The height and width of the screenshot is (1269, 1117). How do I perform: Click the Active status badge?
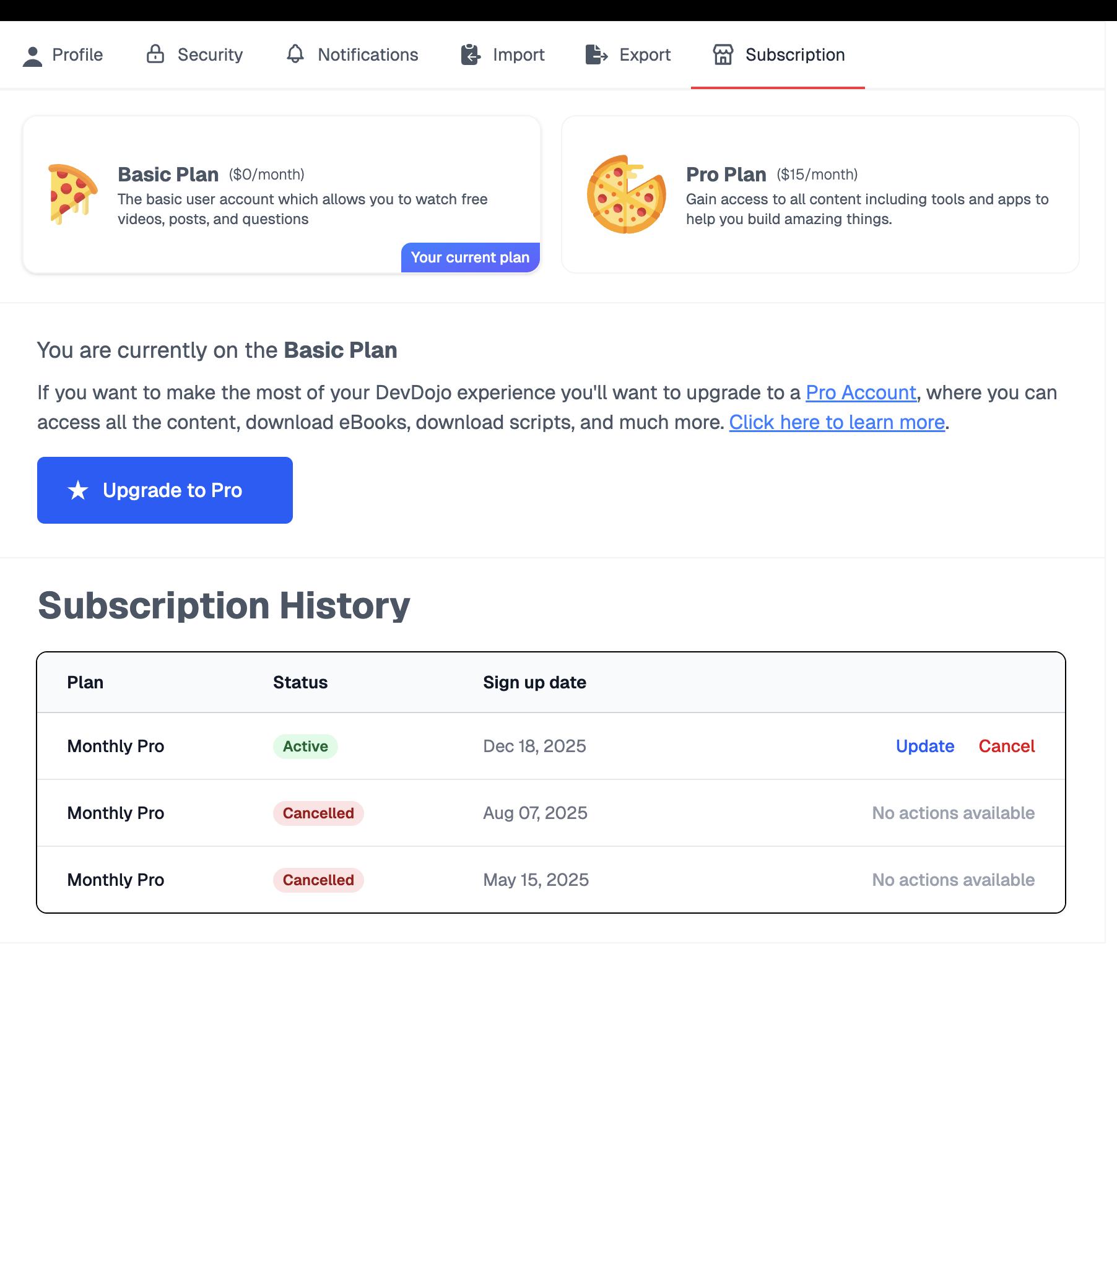[305, 747]
